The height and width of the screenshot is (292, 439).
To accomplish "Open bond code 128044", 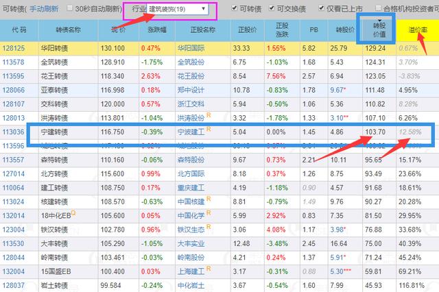I will (14, 258).
